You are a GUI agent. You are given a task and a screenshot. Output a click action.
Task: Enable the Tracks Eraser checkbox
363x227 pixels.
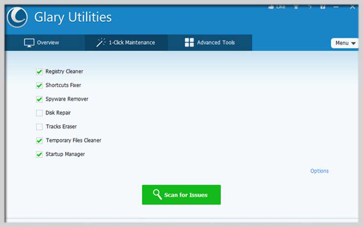pos(39,127)
